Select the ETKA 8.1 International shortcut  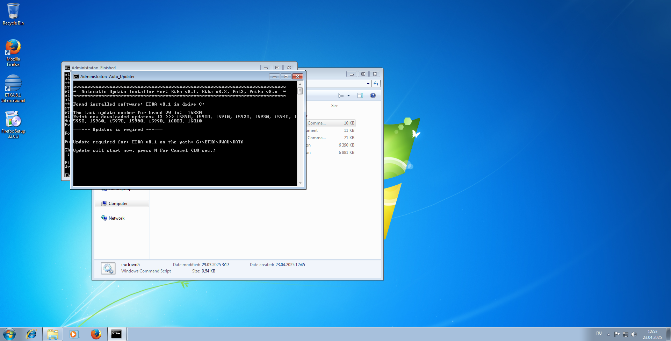[x=13, y=88]
